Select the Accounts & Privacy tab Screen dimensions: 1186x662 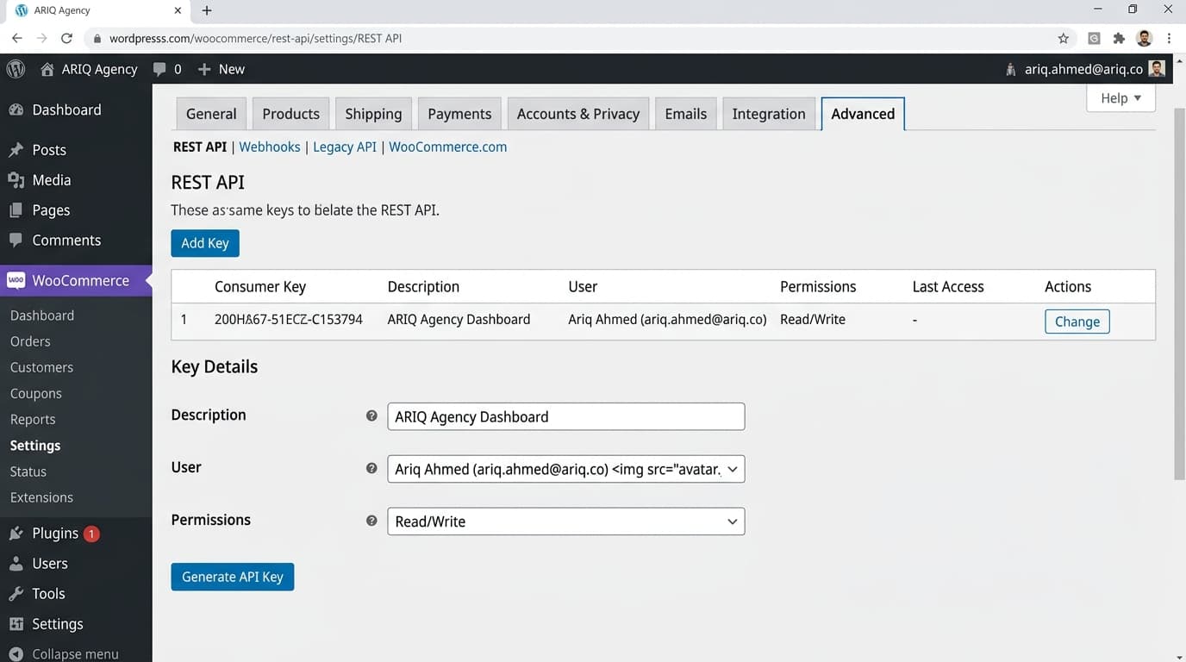578,114
